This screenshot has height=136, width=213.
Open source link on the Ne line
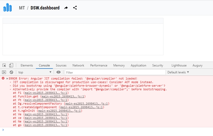click(x=46, y=121)
